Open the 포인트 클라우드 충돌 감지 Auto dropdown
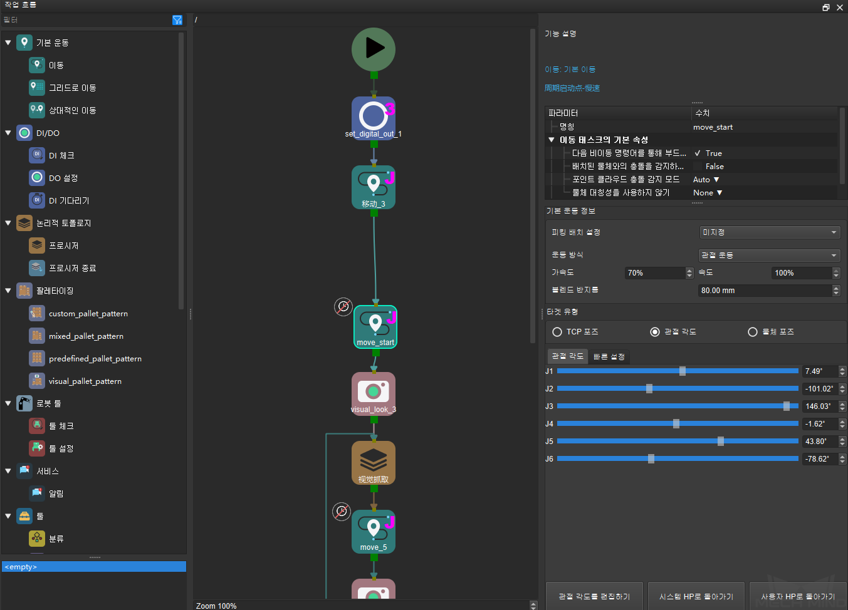 (x=706, y=180)
